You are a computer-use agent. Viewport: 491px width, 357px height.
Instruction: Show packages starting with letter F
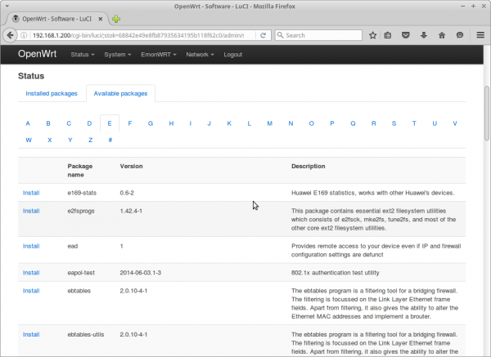tap(130, 123)
